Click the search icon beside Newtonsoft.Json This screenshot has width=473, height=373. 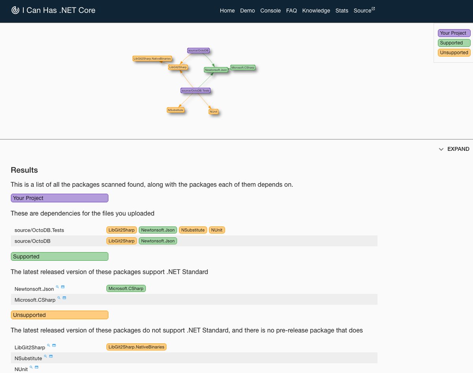click(x=57, y=287)
